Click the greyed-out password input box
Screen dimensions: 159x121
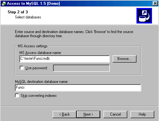click(81, 68)
